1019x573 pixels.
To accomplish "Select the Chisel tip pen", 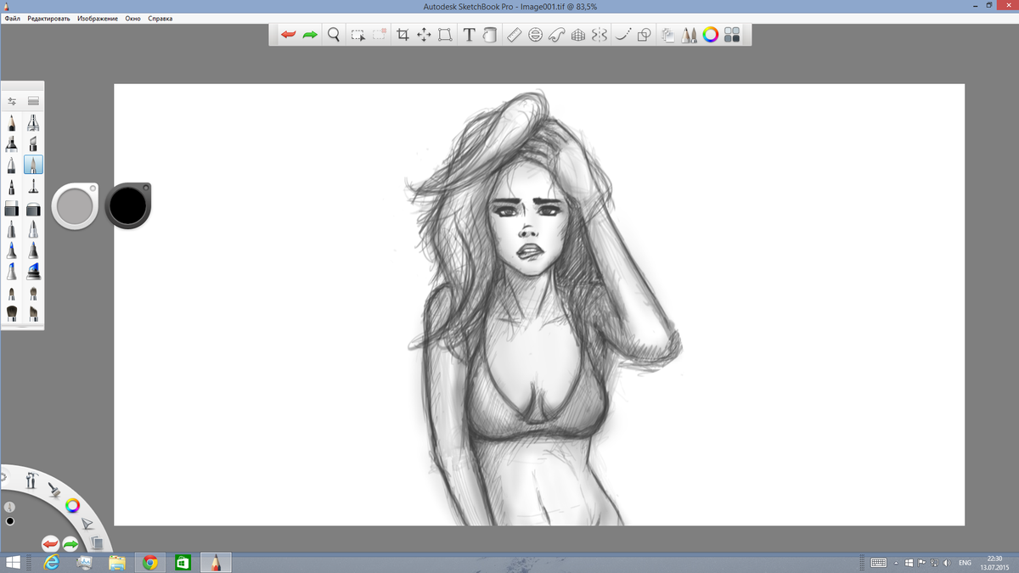I will pyautogui.click(x=33, y=143).
